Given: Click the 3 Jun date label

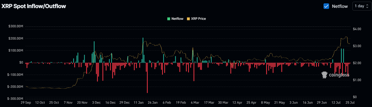Looking at the screenshot, I should pos(294,103).
